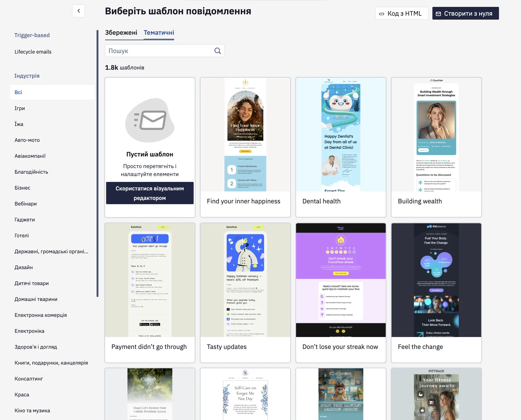
Task: Click the code brackets icon in Код з HTML
Action: (x=381, y=14)
